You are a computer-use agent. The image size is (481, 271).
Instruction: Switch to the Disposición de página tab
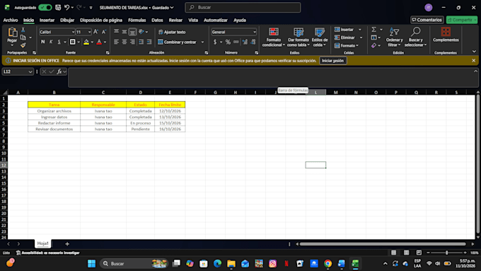coord(101,20)
